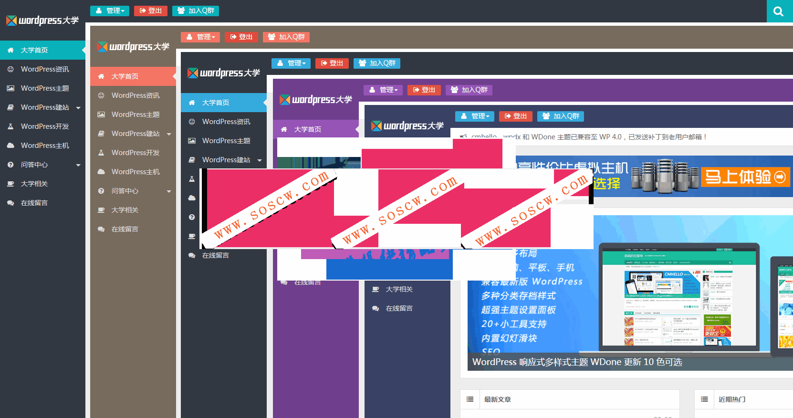Image resolution: width=793 pixels, height=418 pixels.
Task: Expand the WordPress建站 caret in the black-and-blue sidebar
Action: coord(260,160)
